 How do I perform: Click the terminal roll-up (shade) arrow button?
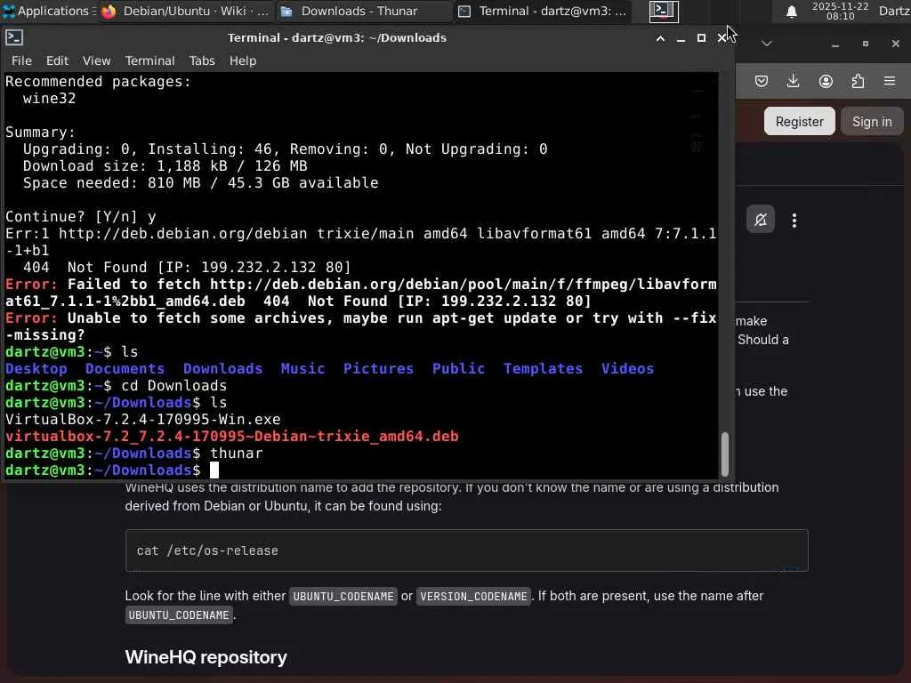click(660, 38)
